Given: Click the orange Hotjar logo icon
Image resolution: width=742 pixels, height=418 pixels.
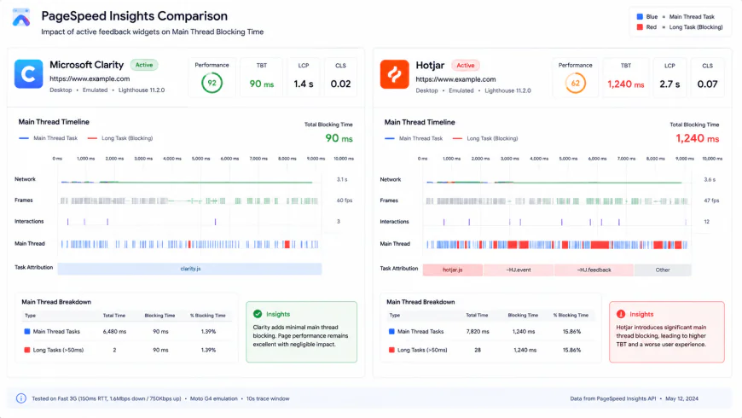Looking at the screenshot, I should tap(394, 74).
